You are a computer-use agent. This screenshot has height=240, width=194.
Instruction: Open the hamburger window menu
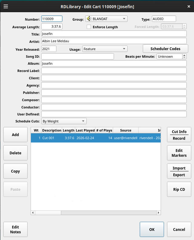tap(6, 6)
